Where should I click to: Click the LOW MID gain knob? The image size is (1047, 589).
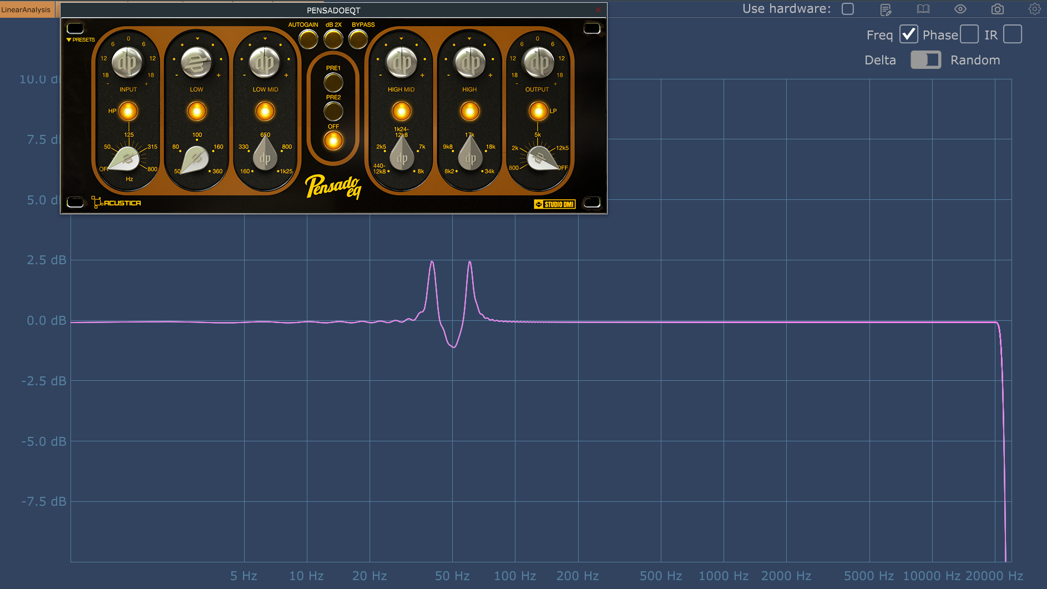point(265,62)
